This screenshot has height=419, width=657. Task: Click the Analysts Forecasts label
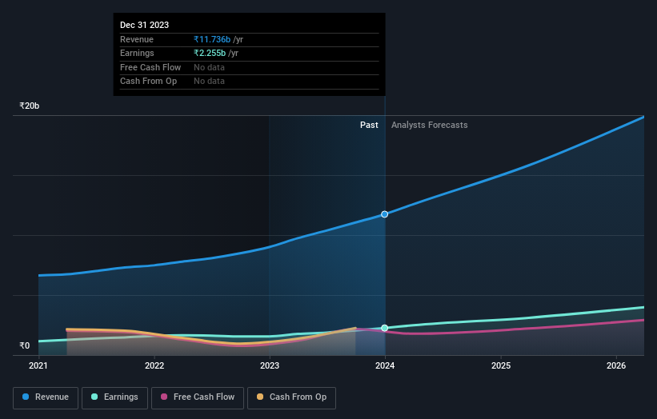(x=430, y=125)
